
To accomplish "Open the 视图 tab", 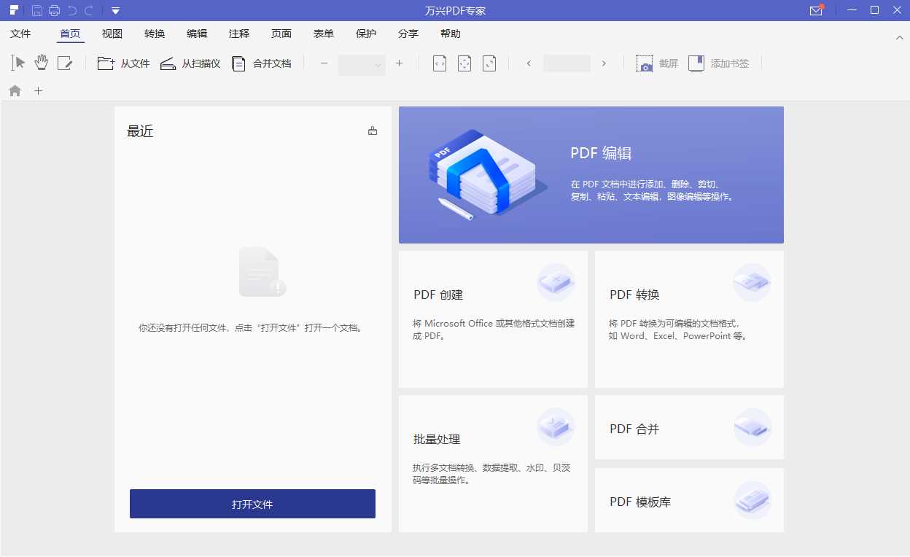I will [x=112, y=34].
